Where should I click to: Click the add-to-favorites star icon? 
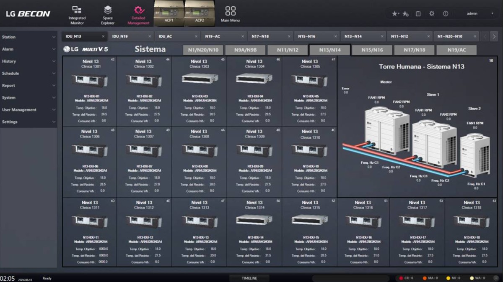coord(406,13)
